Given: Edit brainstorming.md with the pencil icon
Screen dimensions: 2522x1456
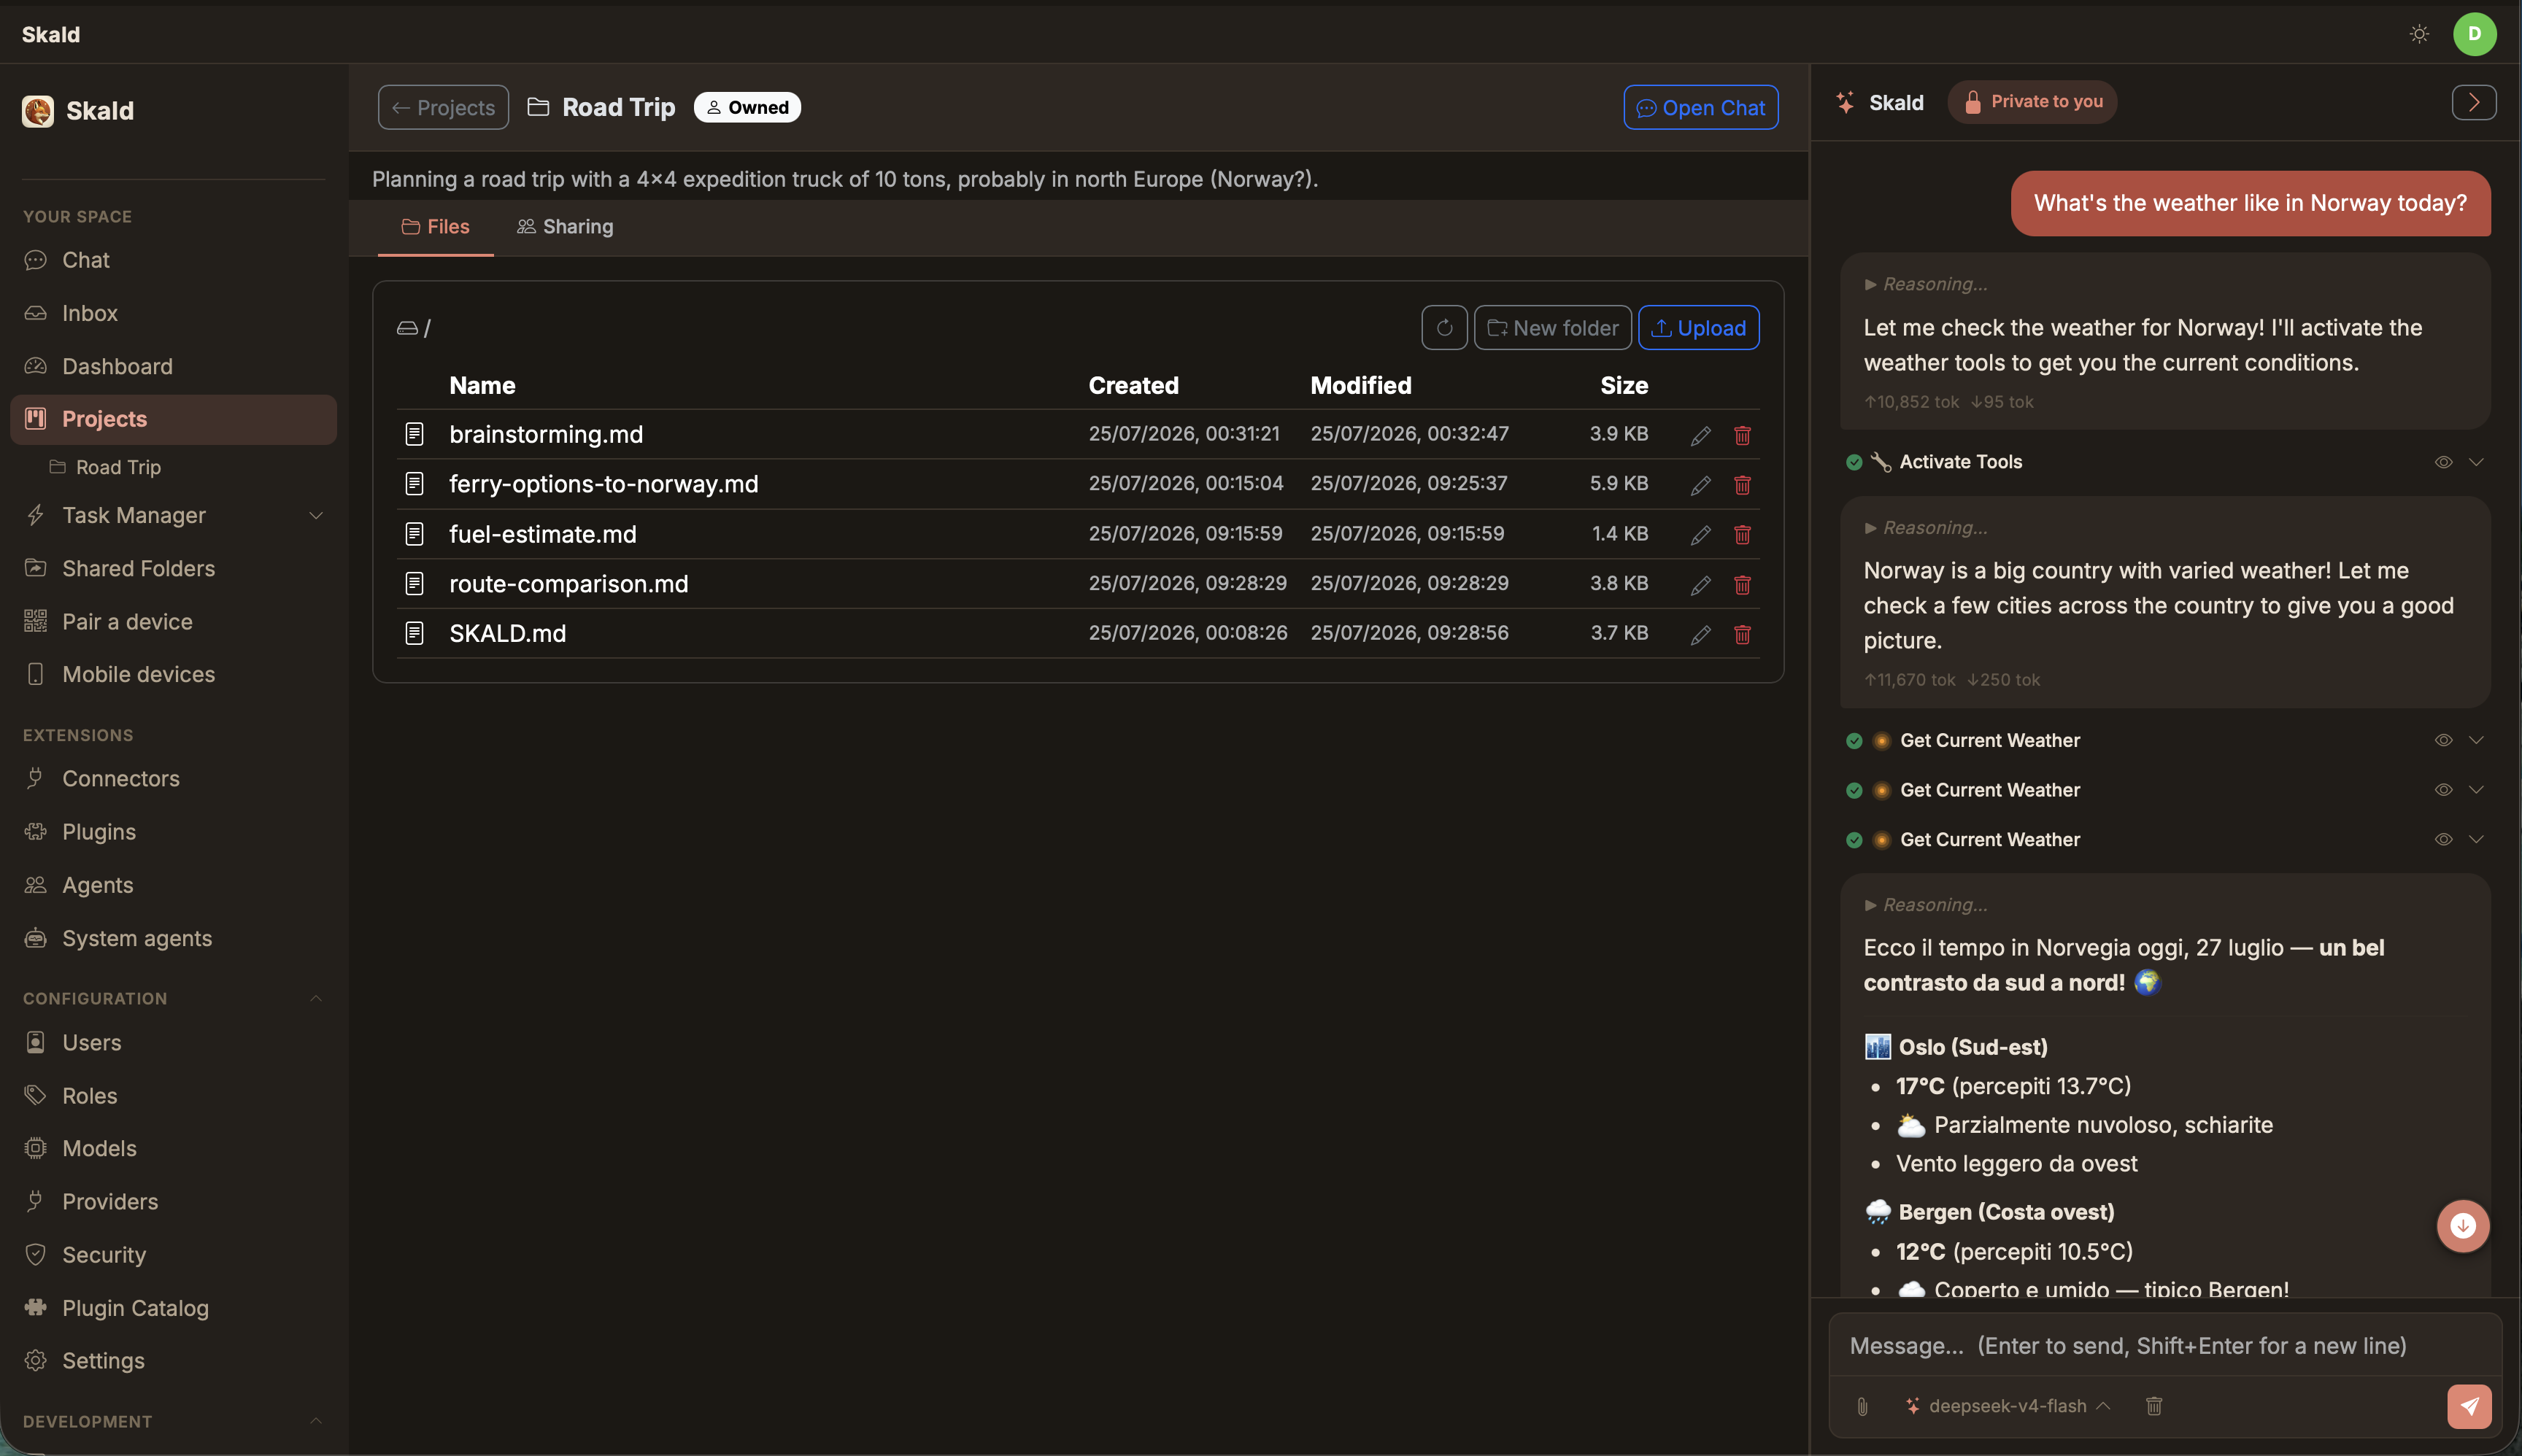Looking at the screenshot, I should 1701,435.
